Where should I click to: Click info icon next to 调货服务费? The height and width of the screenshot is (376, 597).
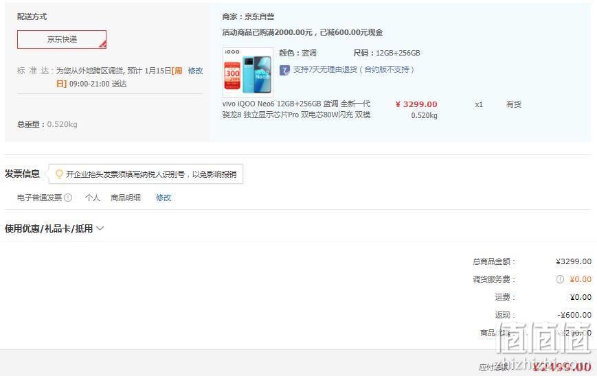point(560,279)
